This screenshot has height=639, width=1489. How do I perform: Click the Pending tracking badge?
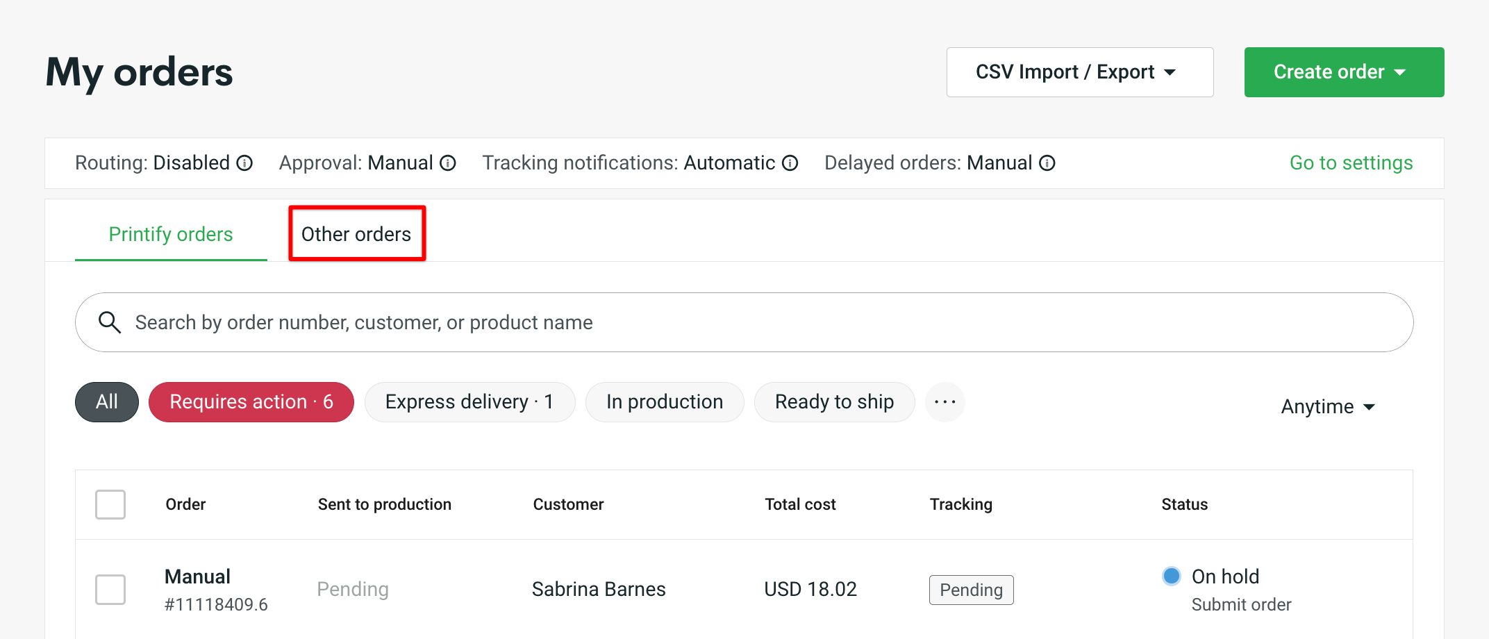971,590
